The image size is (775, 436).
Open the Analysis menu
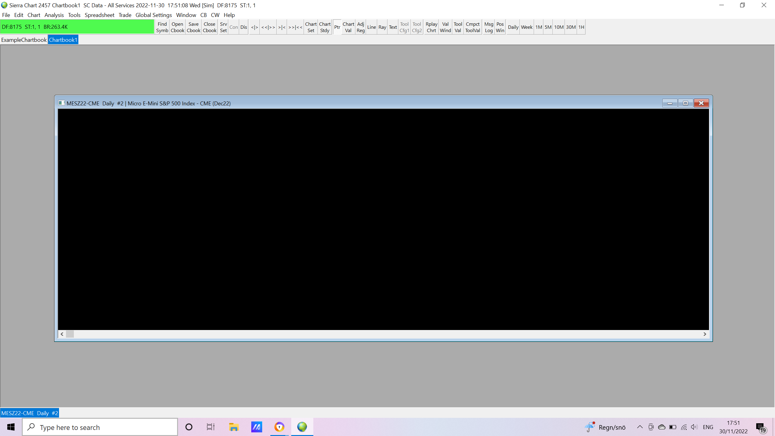tap(54, 15)
